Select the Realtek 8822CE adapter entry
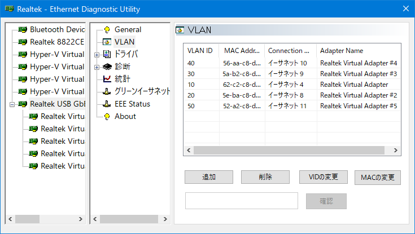 click(57, 42)
